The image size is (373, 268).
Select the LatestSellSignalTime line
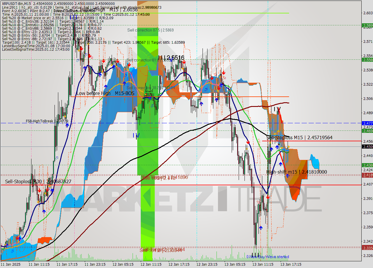pos(36,49)
